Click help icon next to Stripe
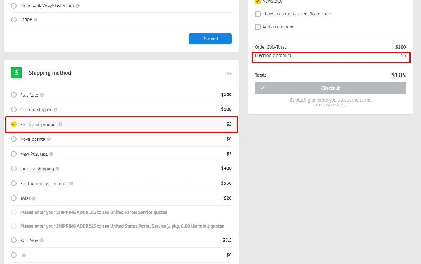 (x=36, y=19)
